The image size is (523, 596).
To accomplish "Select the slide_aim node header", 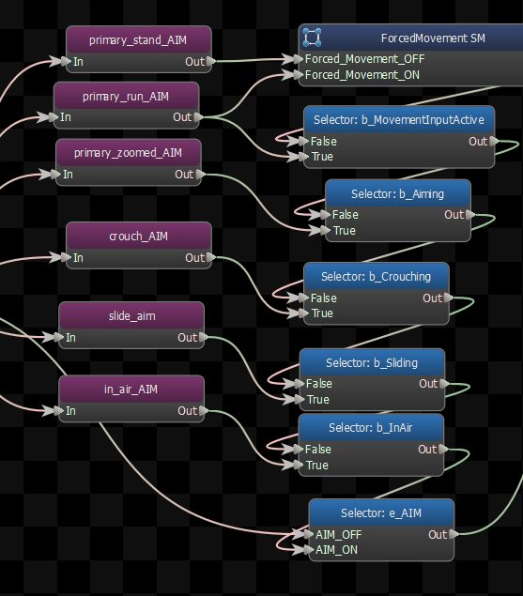I will (x=131, y=315).
